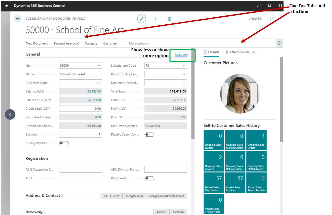Toggle the Privacy Blocked switch

point(64,143)
